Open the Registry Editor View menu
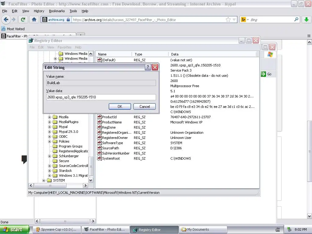 [x=51, y=47]
